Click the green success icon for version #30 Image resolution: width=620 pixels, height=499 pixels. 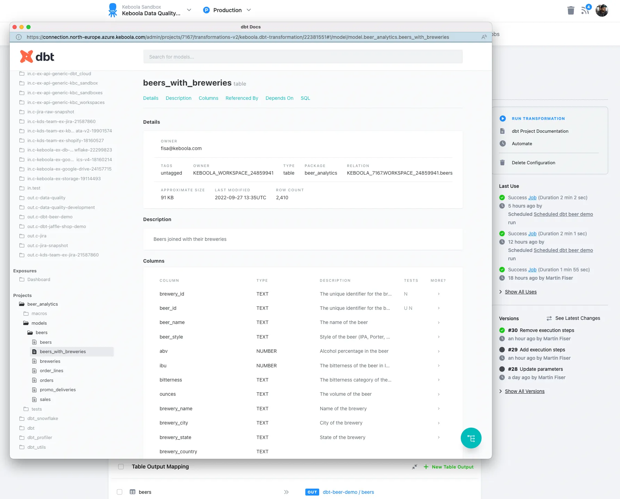(502, 330)
